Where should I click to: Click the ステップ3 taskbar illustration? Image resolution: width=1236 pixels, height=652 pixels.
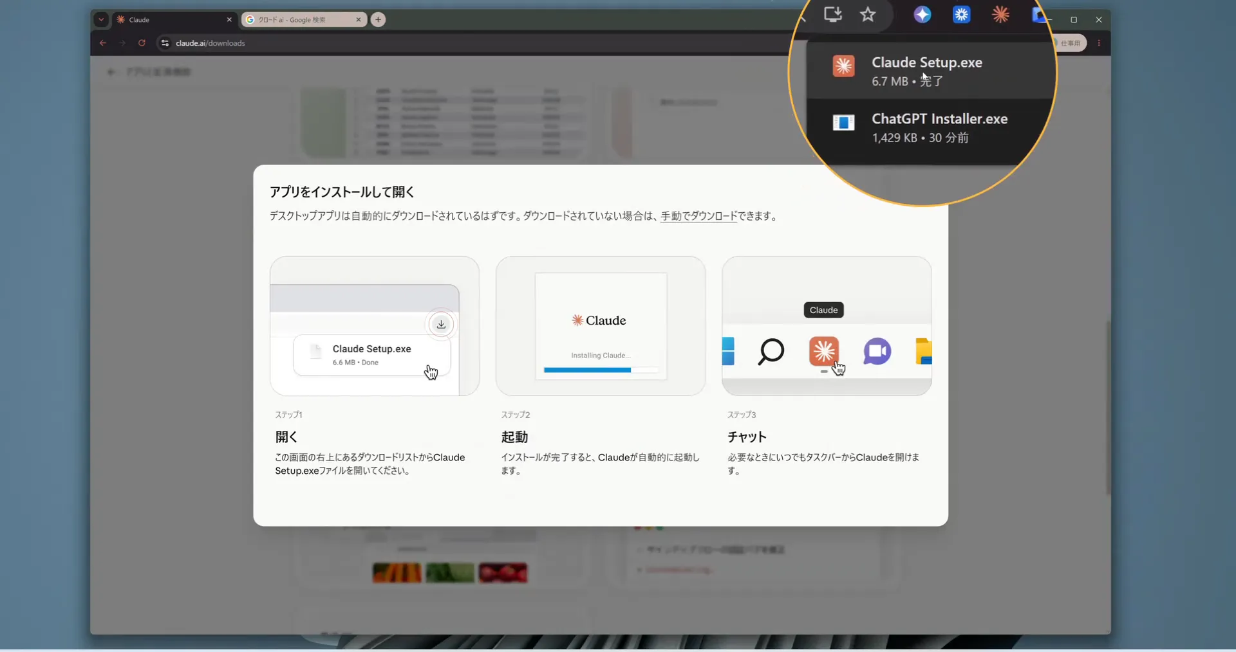coord(827,326)
